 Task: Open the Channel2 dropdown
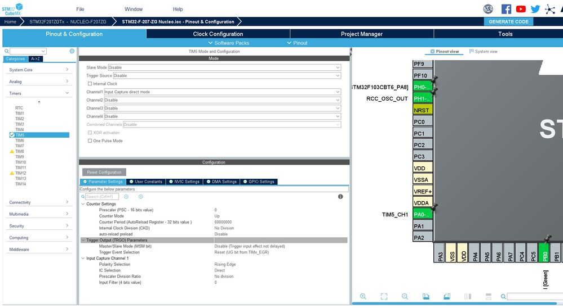click(x=222, y=100)
